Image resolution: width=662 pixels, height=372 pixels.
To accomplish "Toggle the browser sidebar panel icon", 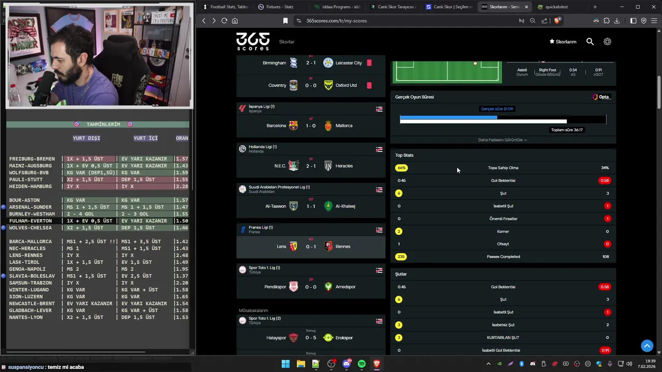I will pos(633,21).
